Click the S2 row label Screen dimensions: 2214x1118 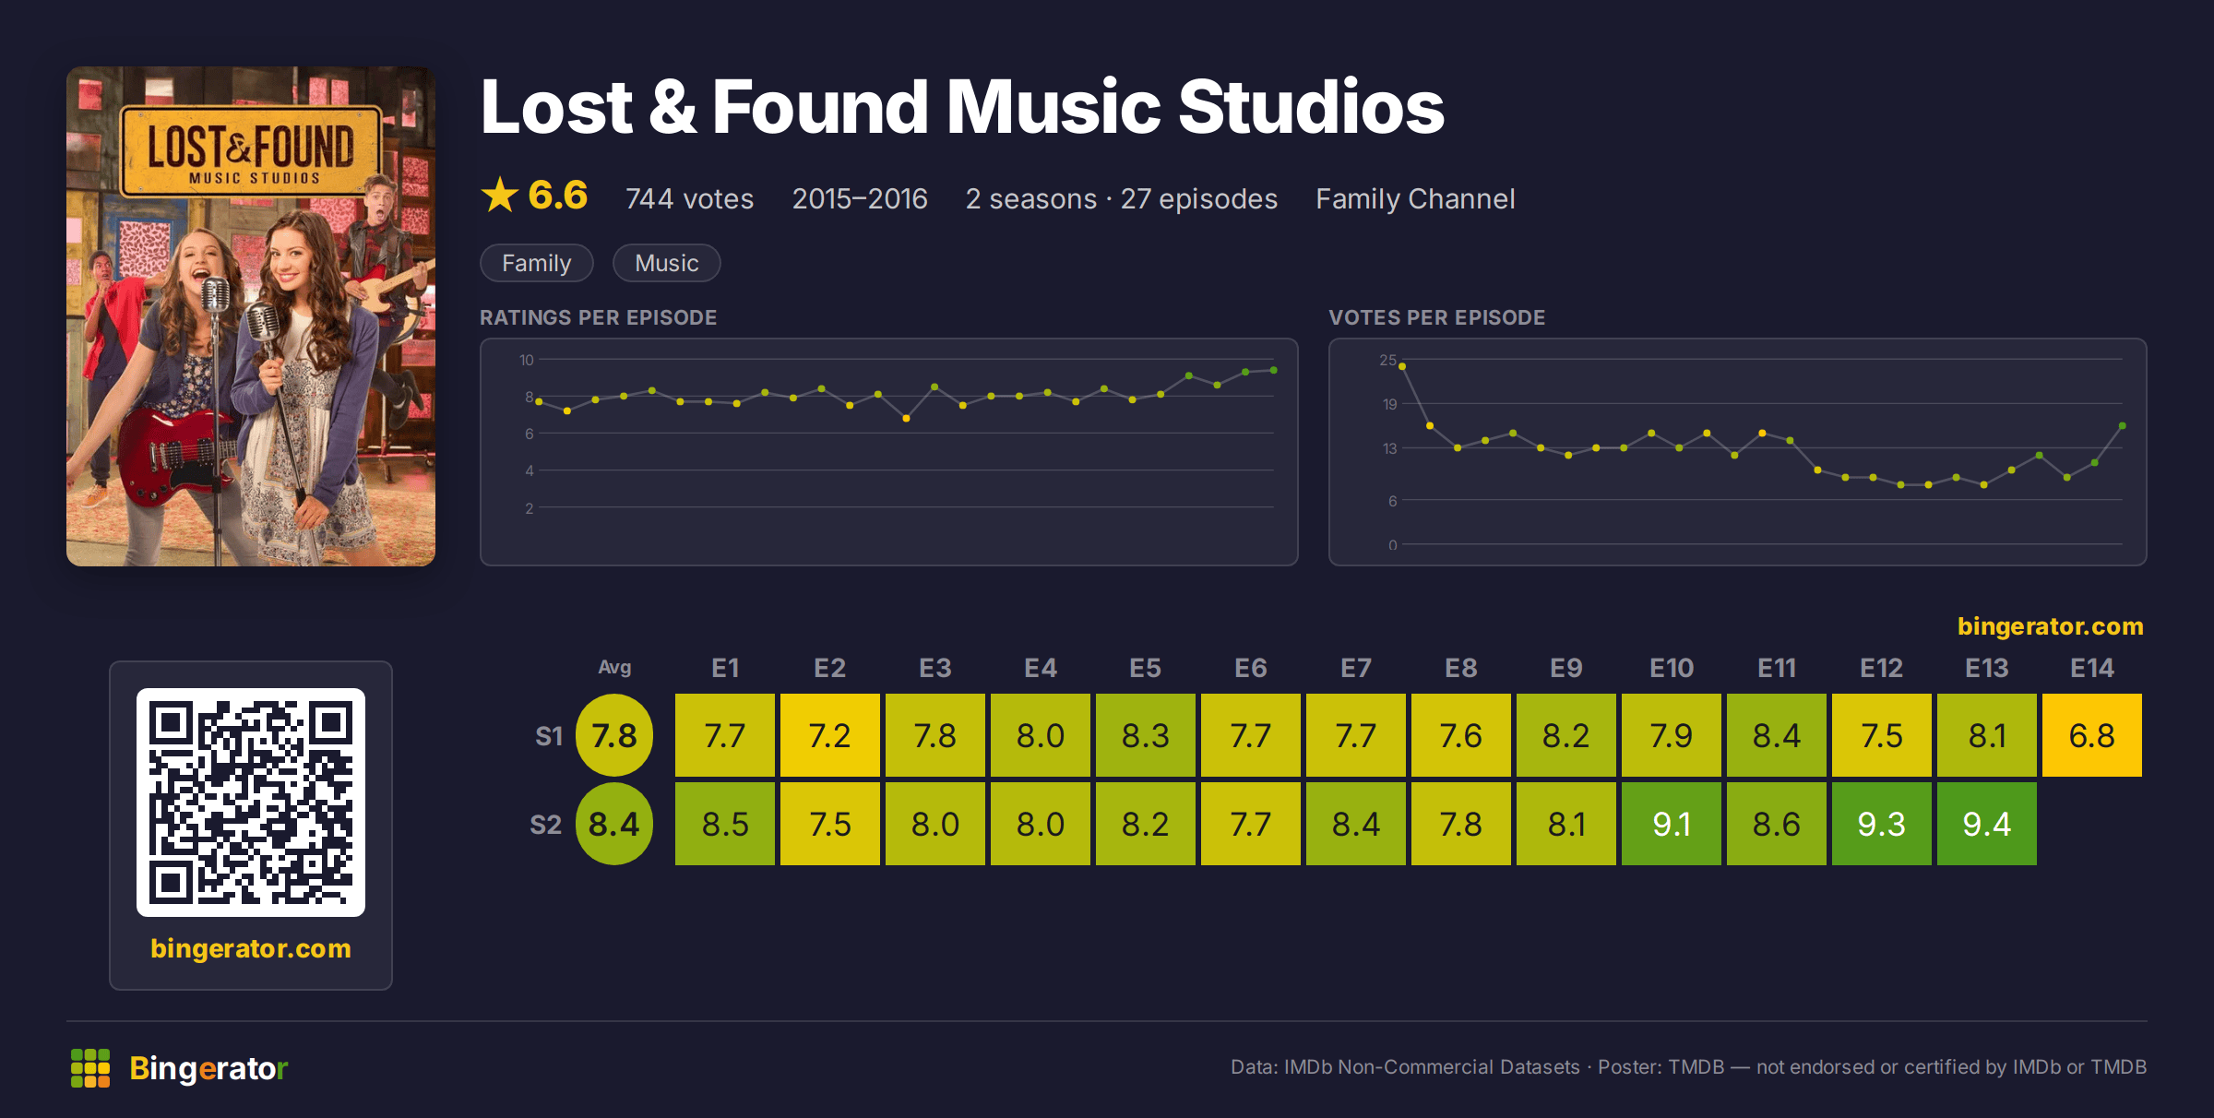[545, 825]
